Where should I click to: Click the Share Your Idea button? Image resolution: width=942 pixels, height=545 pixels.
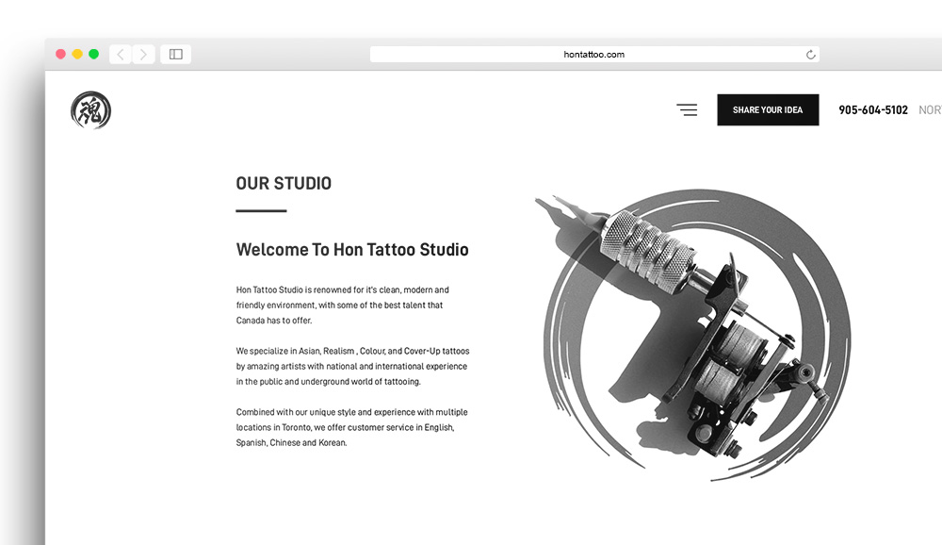(x=768, y=110)
